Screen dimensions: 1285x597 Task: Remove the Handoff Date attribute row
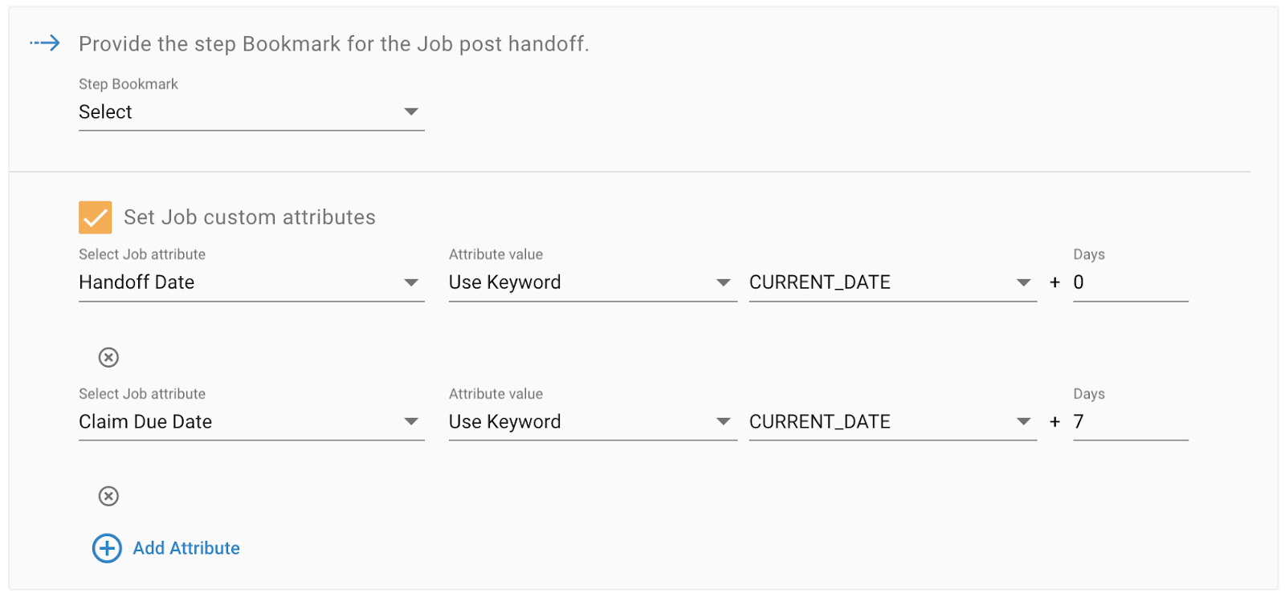click(108, 357)
